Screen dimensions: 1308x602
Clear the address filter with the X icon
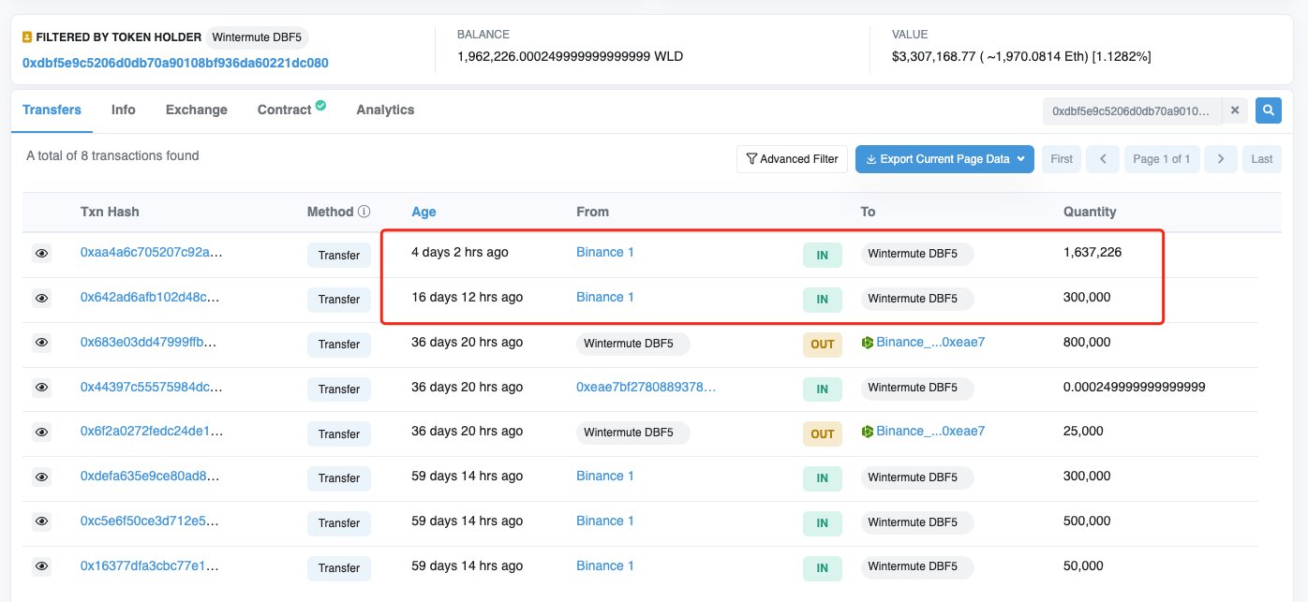(1235, 110)
